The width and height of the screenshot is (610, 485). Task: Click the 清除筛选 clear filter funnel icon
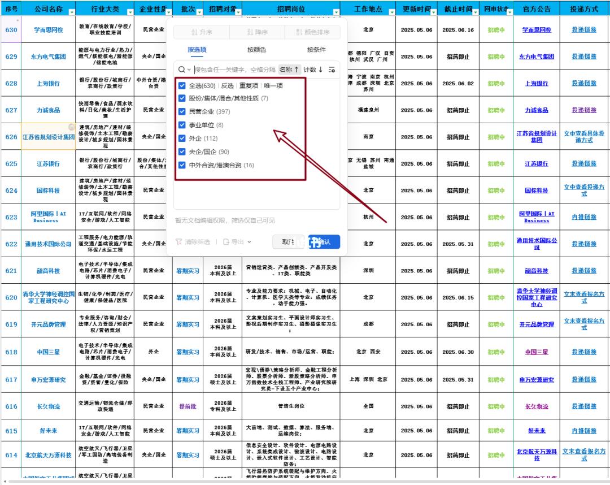click(178, 242)
